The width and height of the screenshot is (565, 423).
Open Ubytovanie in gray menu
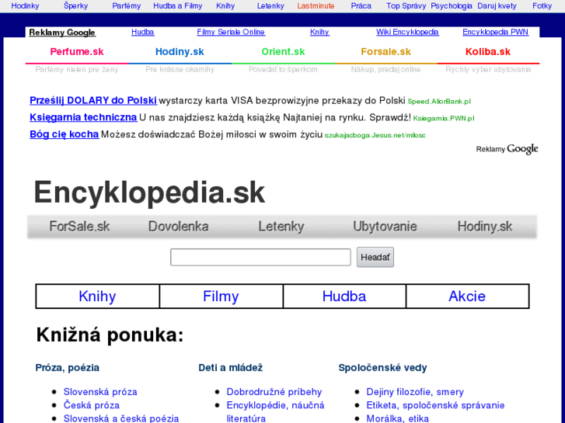click(x=385, y=227)
